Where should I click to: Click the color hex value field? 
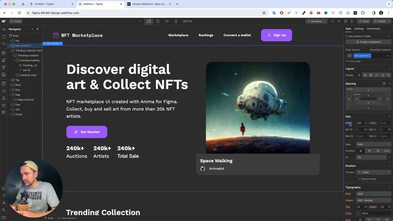tap(376, 214)
